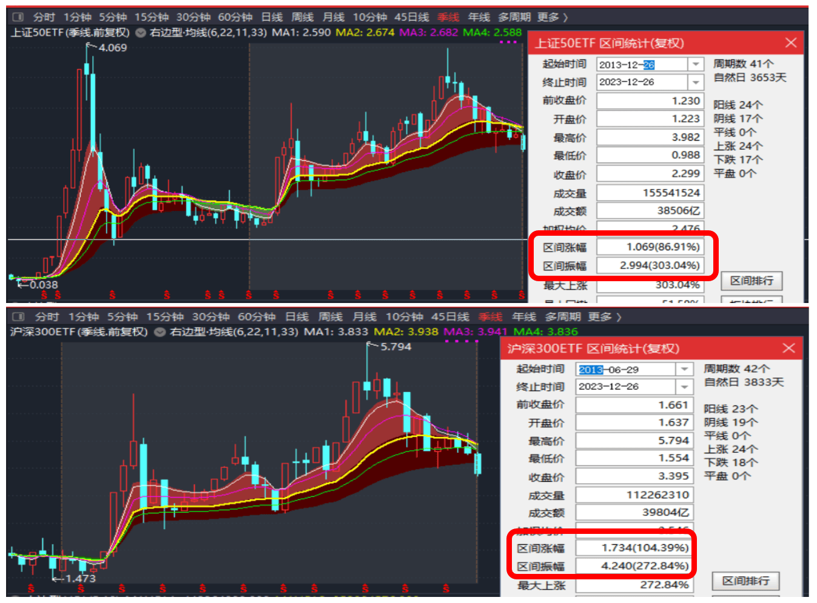This screenshot has height=603, width=817.
Task: Open 多周期 view in top chart
Action: click(x=514, y=17)
